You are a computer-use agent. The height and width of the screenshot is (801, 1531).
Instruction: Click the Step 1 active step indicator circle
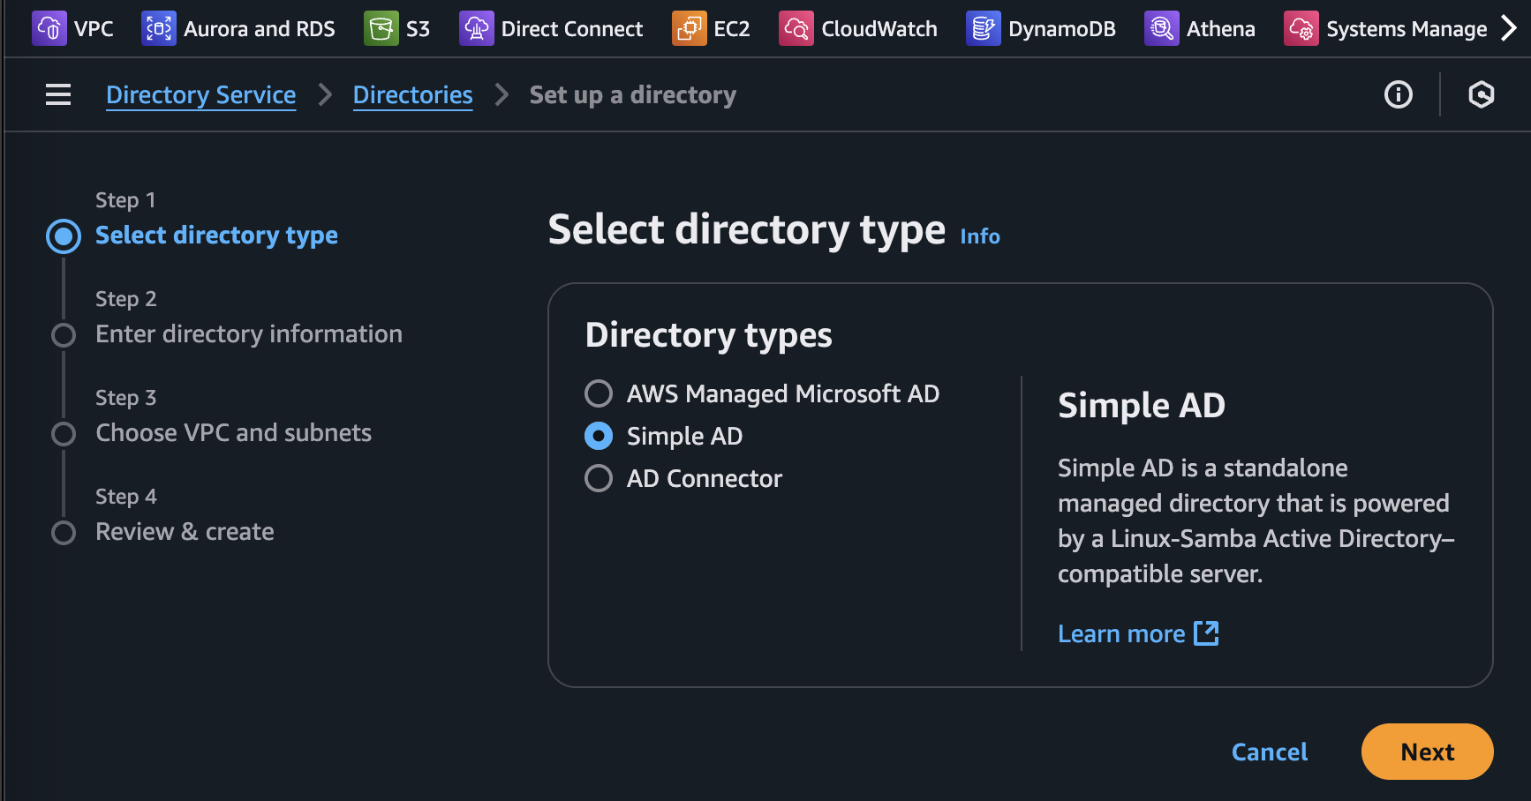[64, 236]
